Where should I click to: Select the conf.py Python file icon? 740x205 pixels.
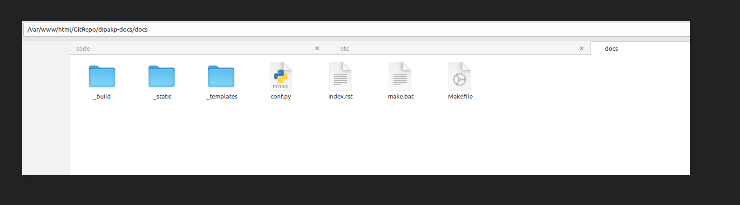(x=281, y=76)
